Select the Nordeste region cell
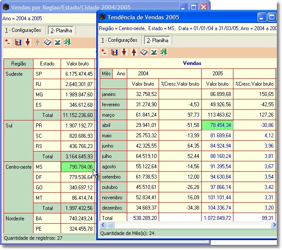This screenshot has width=282, height=250. tap(18, 223)
